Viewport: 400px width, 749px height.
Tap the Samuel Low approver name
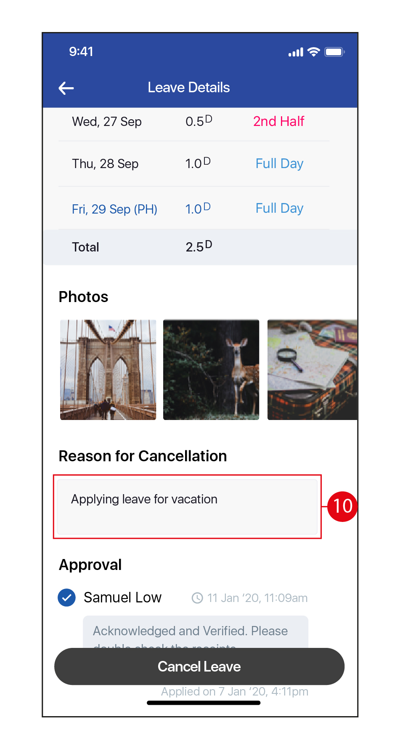(x=122, y=597)
